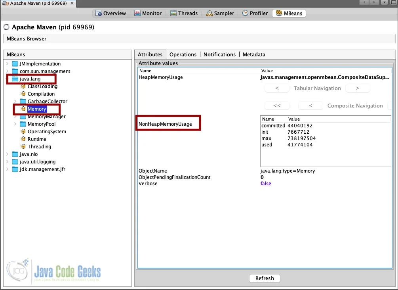Image resolution: width=398 pixels, height=290 pixels.
Task: Select the Compilation tree item
Action: pyautogui.click(x=41, y=94)
